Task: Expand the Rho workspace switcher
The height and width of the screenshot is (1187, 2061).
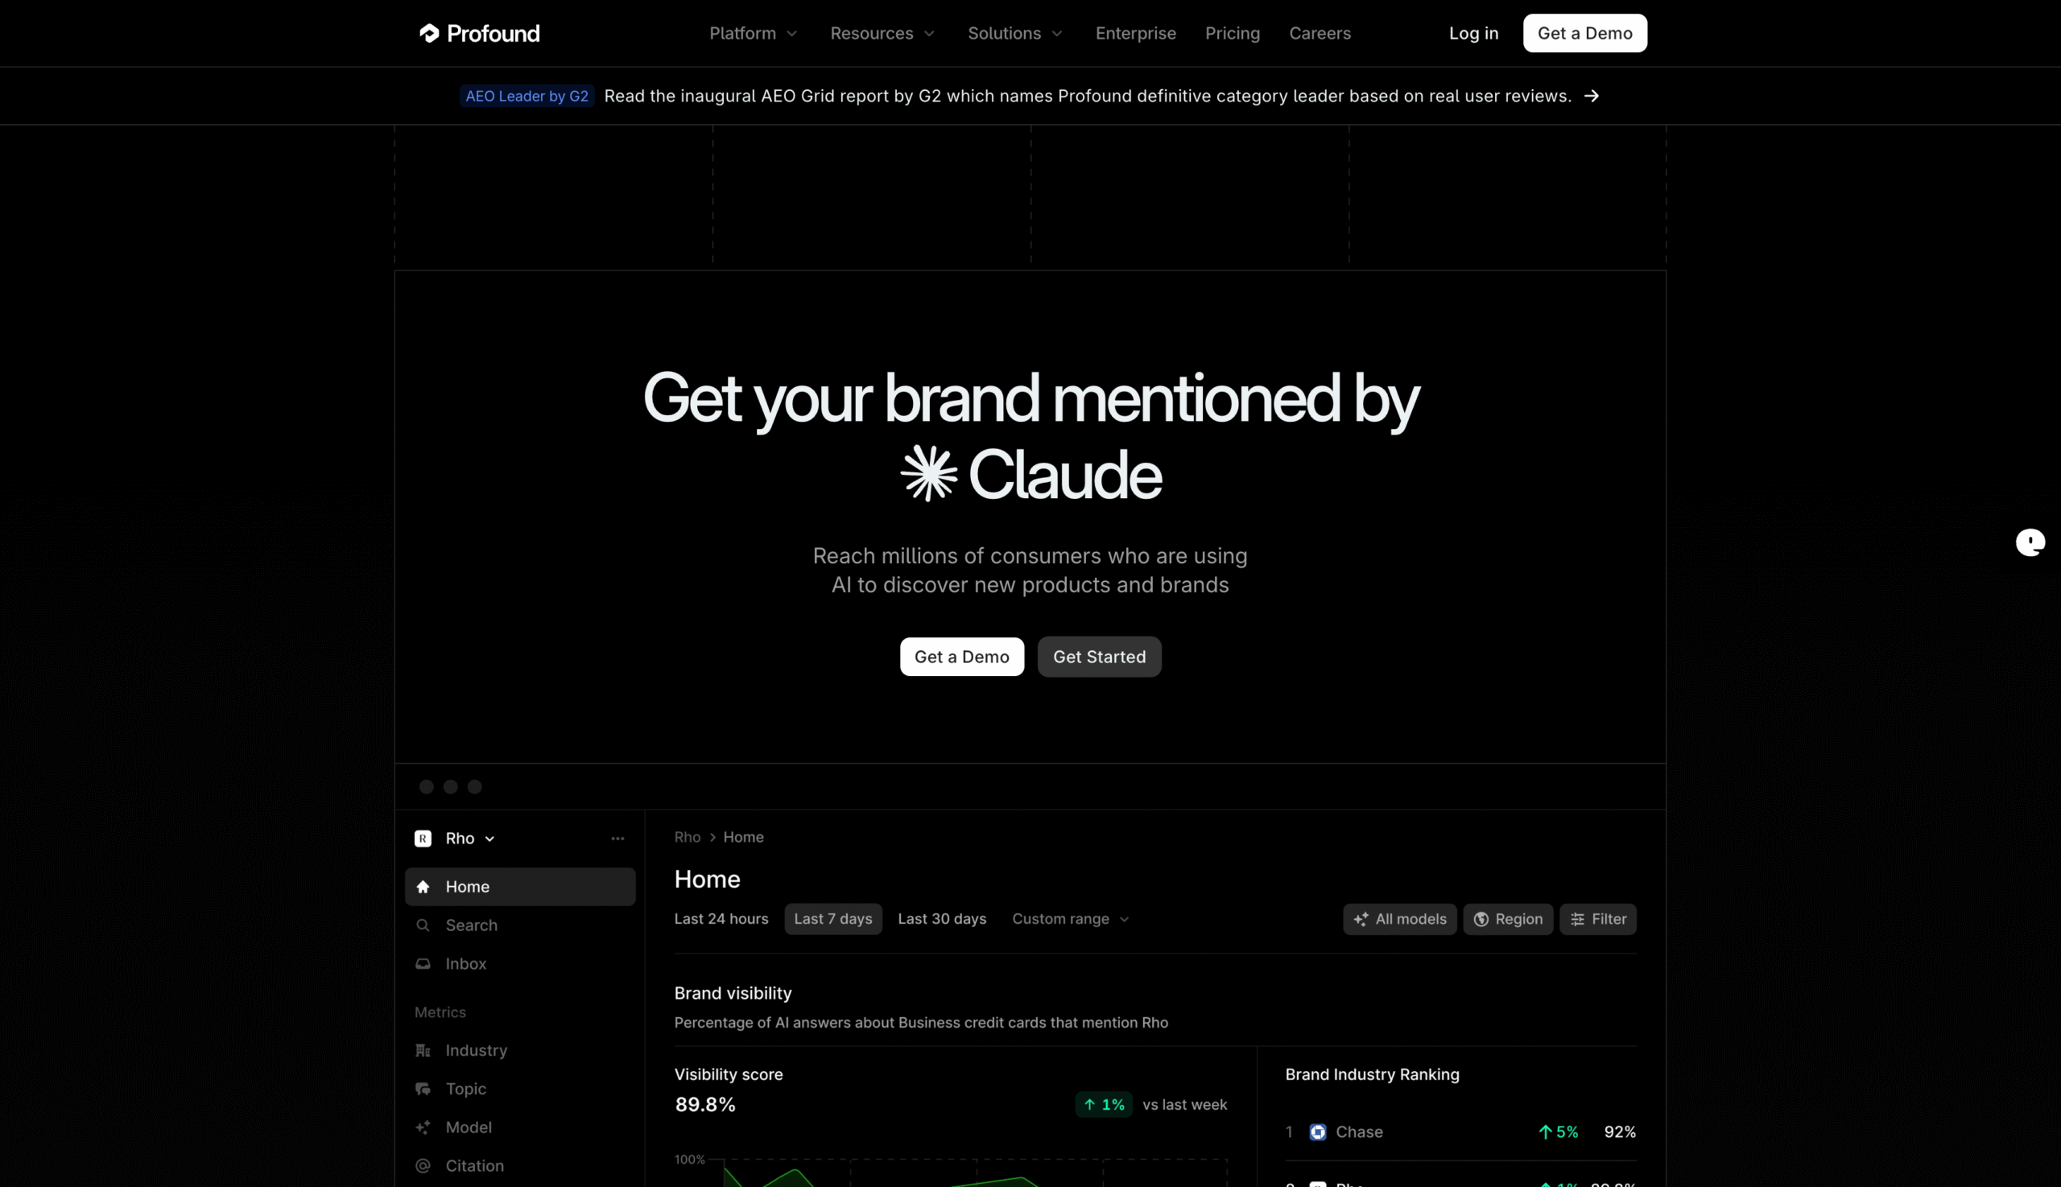Action: pyautogui.click(x=469, y=838)
